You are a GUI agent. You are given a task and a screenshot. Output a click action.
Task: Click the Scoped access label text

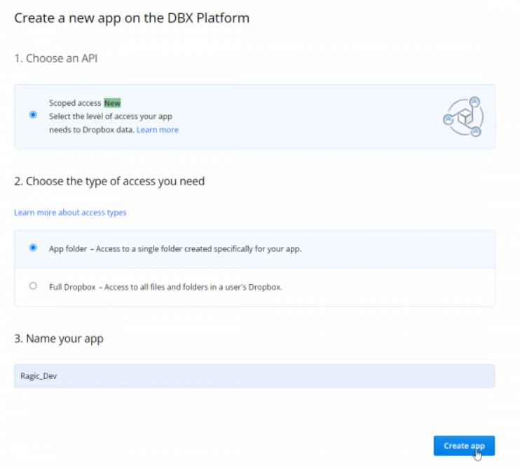[75, 102]
